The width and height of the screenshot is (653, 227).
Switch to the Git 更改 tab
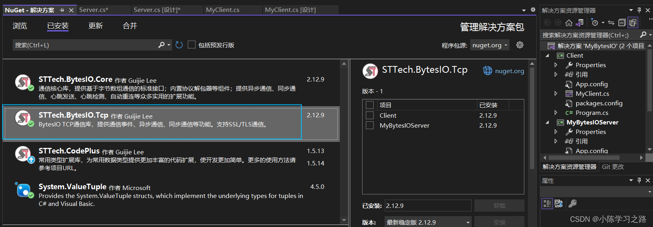pyautogui.click(x=613, y=167)
